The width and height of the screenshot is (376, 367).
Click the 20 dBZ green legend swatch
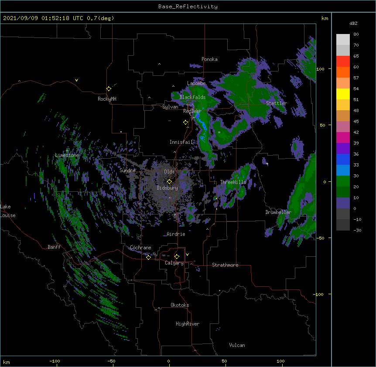(343, 192)
